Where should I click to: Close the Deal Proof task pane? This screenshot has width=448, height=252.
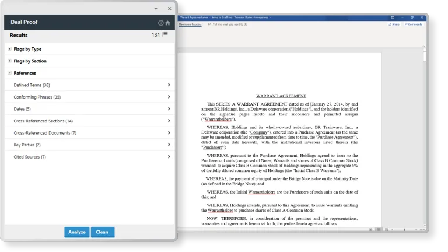[x=169, y=9]
